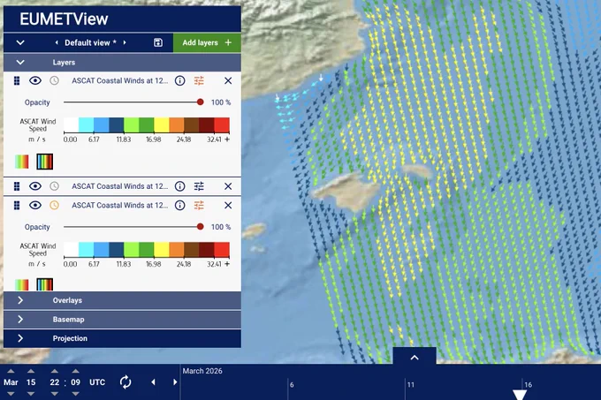Grab the drag handle of second ASCAT layer

click(x=17, y=186)
